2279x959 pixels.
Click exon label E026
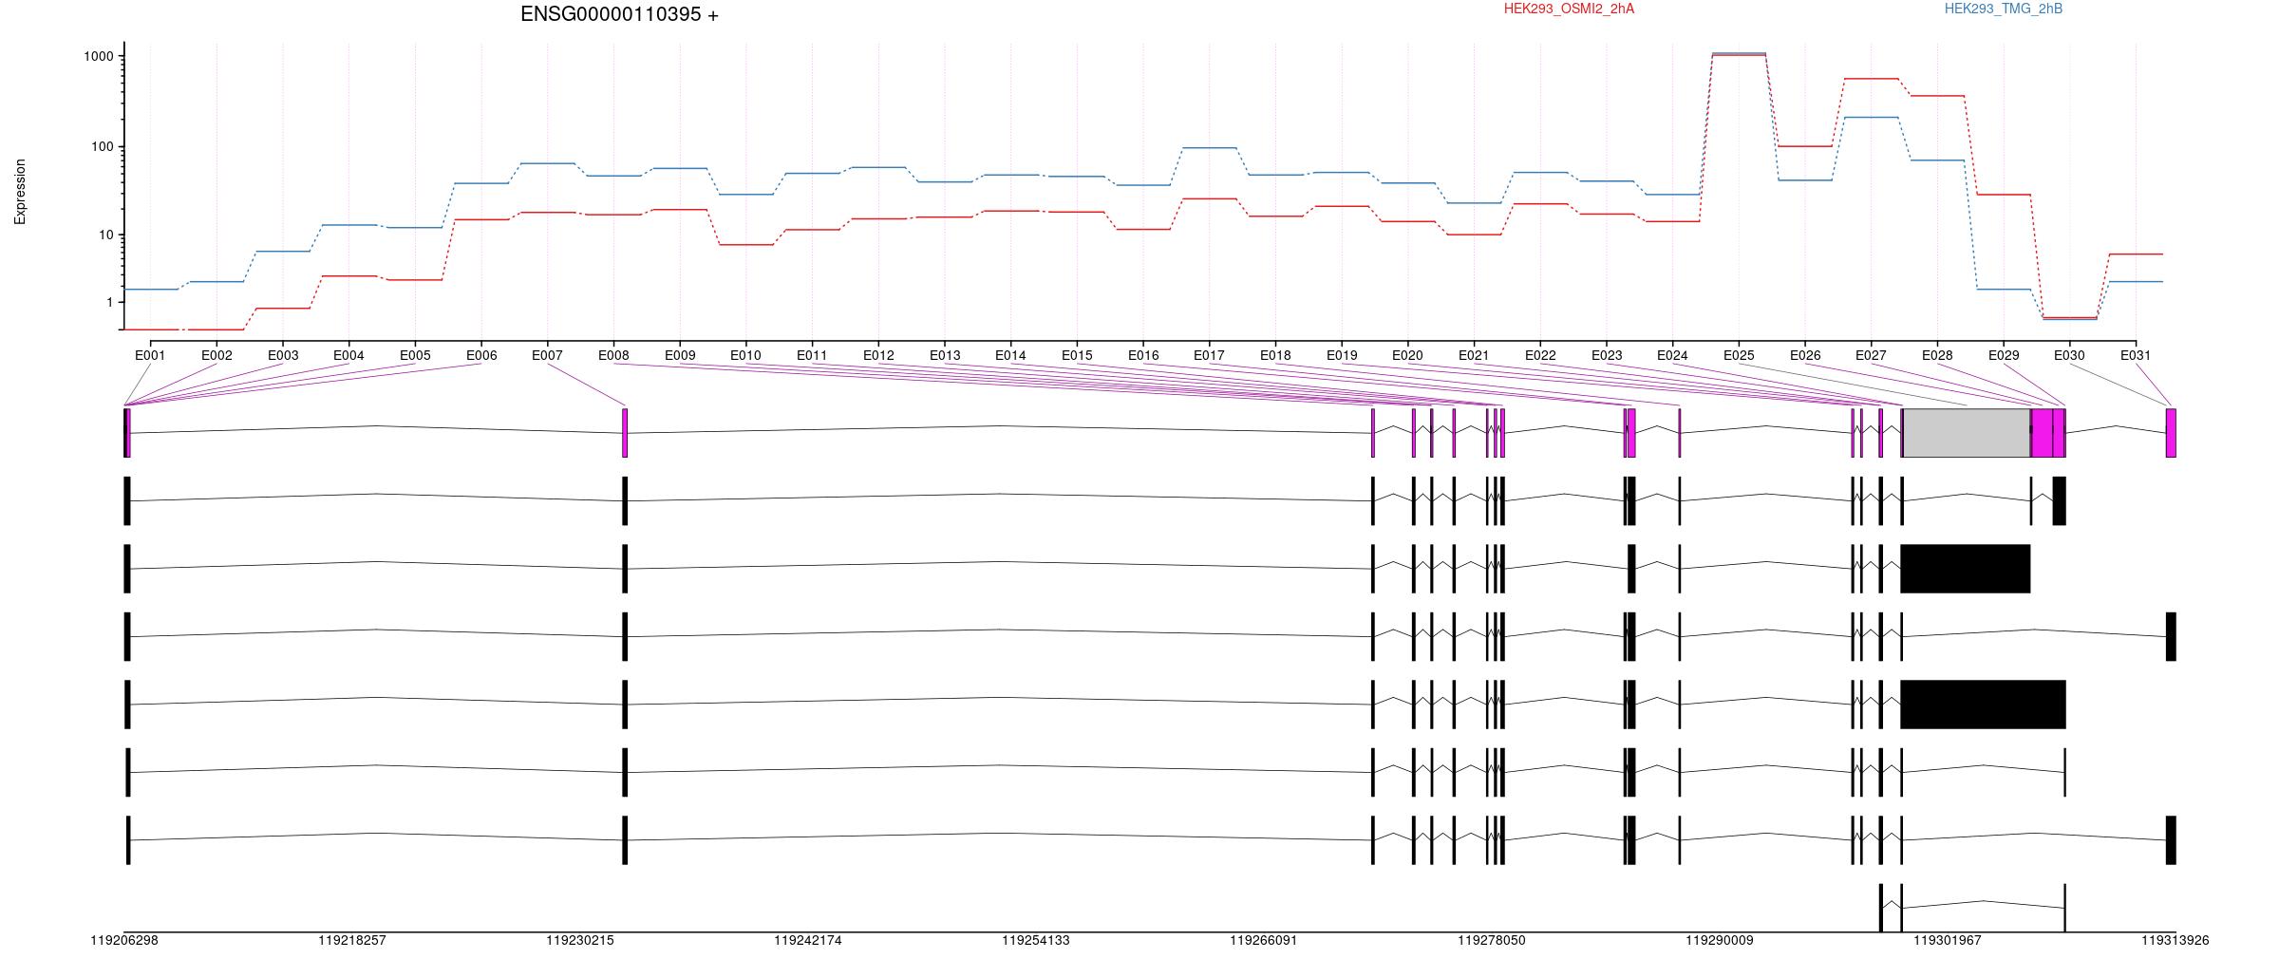click(1805, 356)
